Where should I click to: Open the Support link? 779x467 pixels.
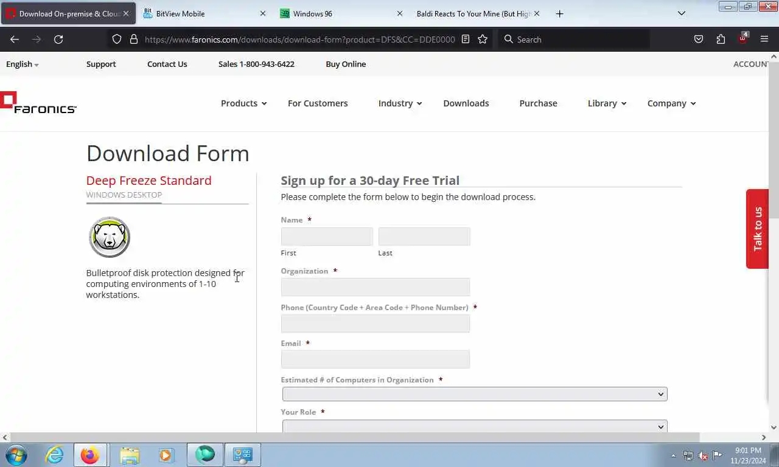click(x=101, y=64)
